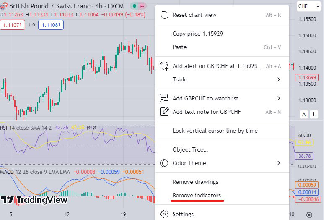This screenshot has height=220, width=324.
Task: Select Add GBPCHF to watchlist
Action: pos(222,98)
